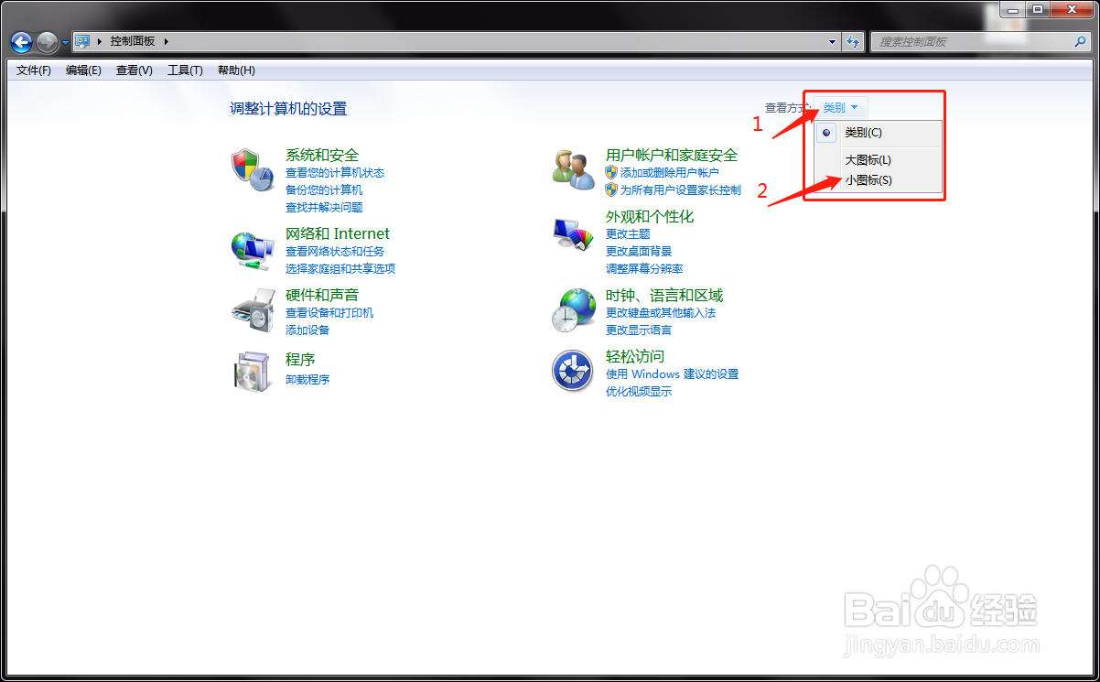Click the Appearance and Personalization monitor icon
This screenshot has width=1100, height=682.
point(574,234)
